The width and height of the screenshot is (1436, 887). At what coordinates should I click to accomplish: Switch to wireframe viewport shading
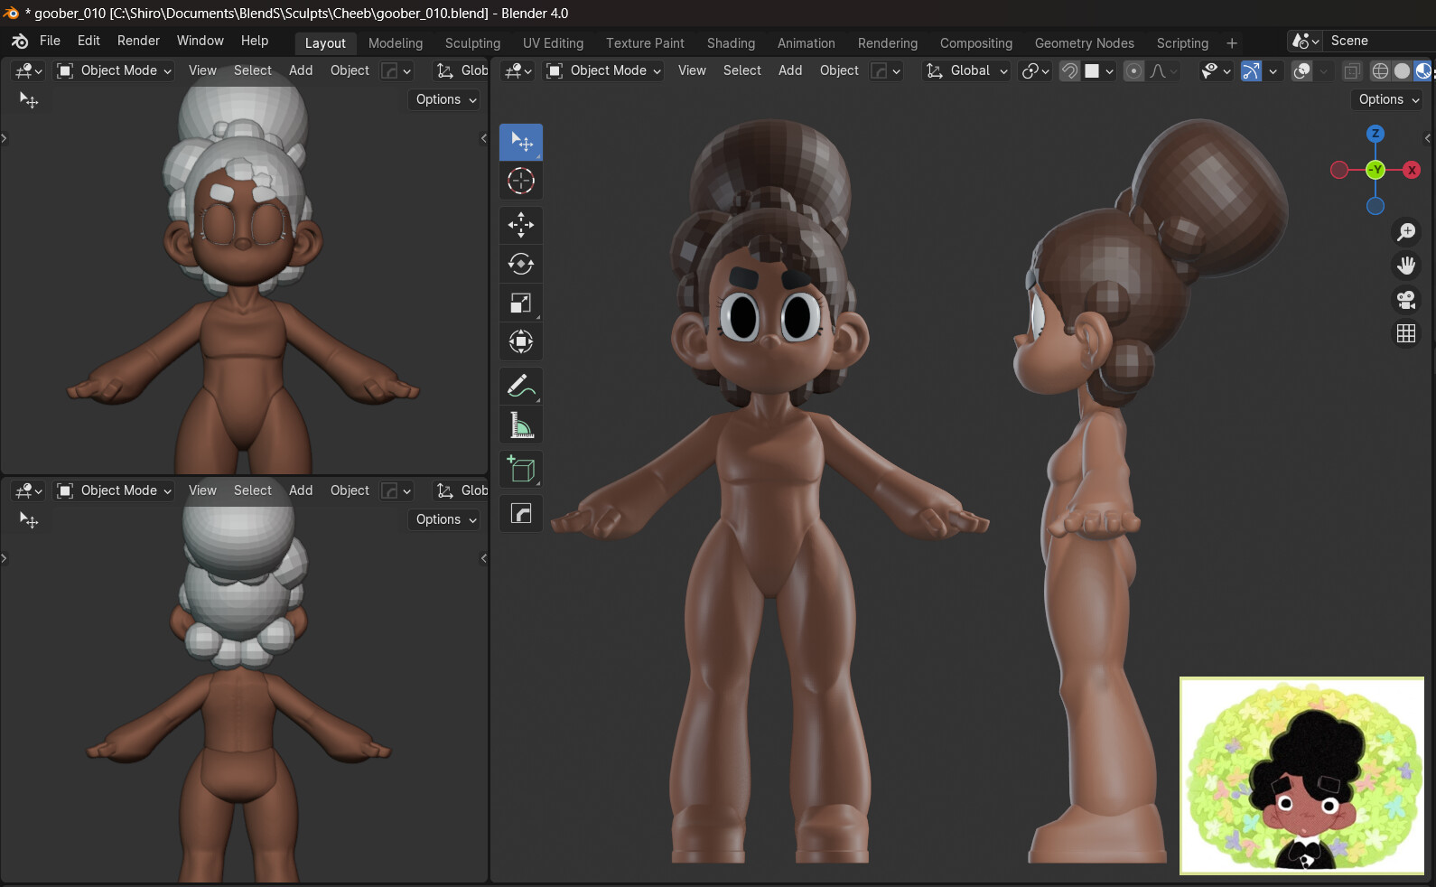[x=1380, y=70]
